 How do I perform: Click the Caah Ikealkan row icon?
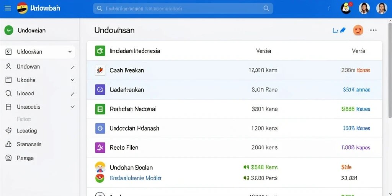click(100, 70)
